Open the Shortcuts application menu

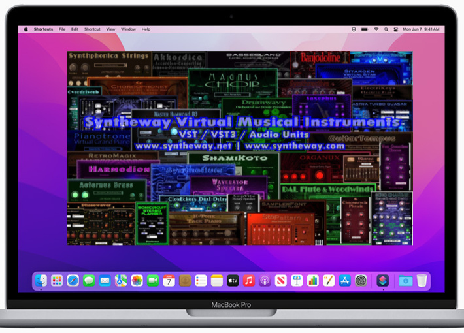point(44,29)
